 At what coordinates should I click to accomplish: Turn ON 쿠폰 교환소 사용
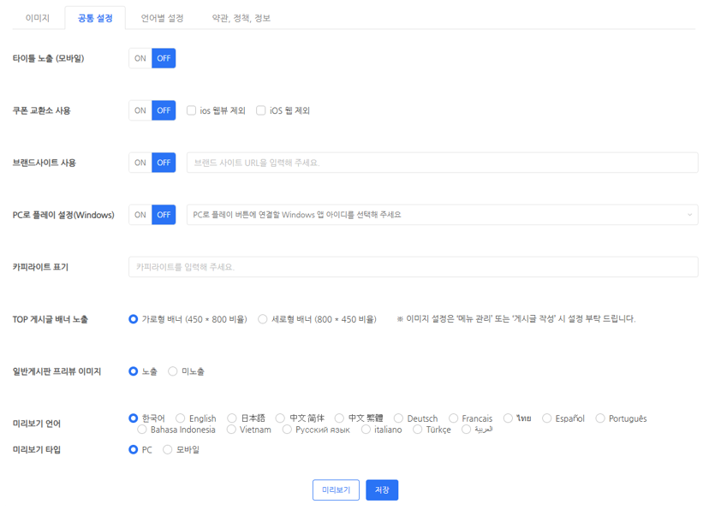[140, 110]
